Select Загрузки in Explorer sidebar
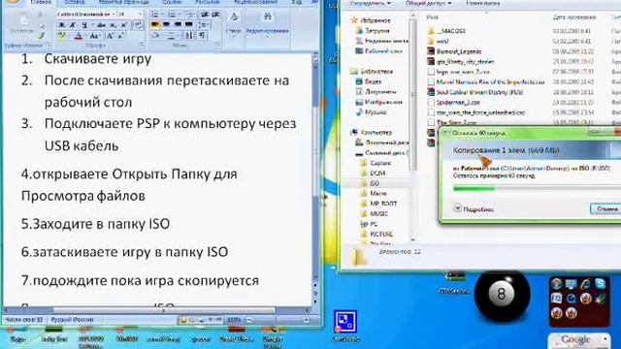The width and height of the screenshot is (621, 349). tap(373, 30)
